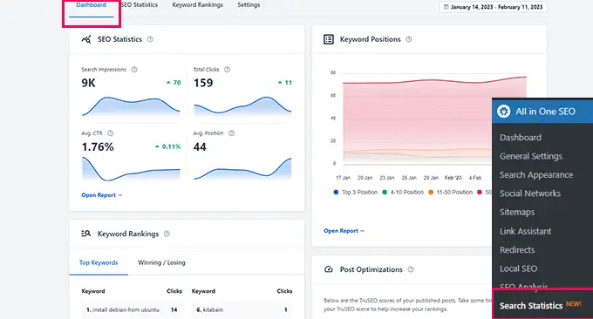Open Report link under SEO Statistics
The image size is (593, 319).
(101, 195)
